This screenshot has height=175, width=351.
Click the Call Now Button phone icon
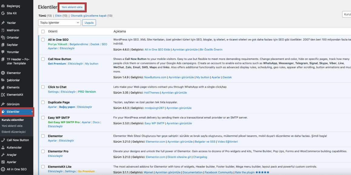tap(3, 140)
